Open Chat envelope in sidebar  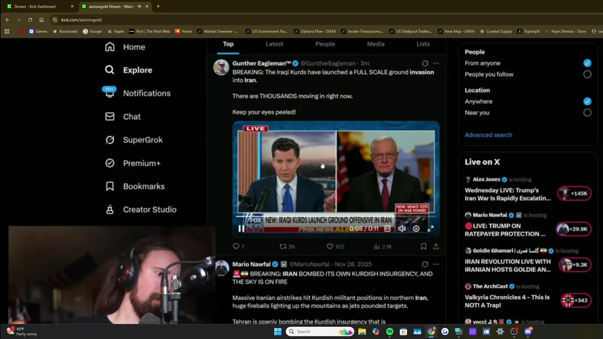122,117
